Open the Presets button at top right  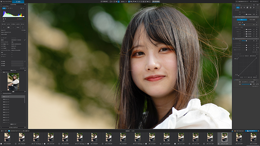click(x=254, y=2)
